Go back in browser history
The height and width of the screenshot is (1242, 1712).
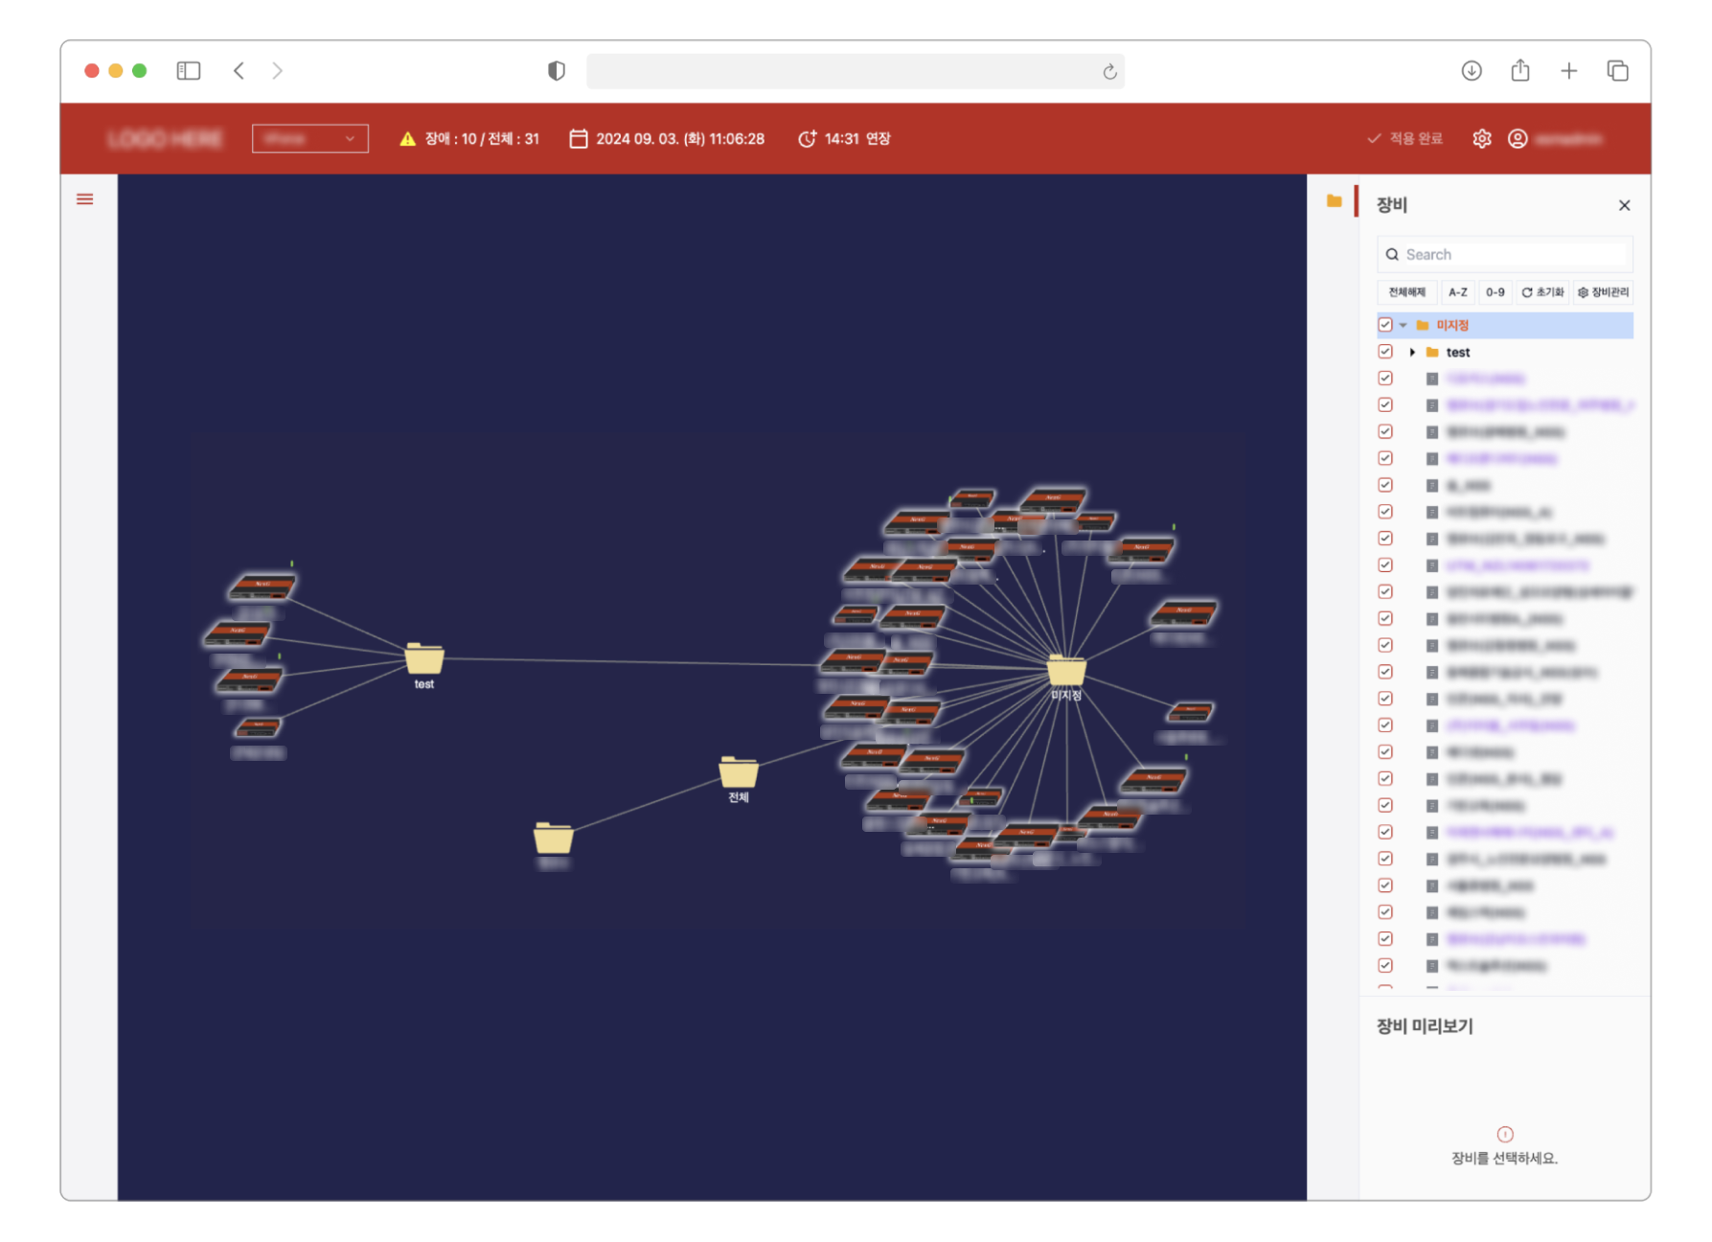click(x=239, y=71)
